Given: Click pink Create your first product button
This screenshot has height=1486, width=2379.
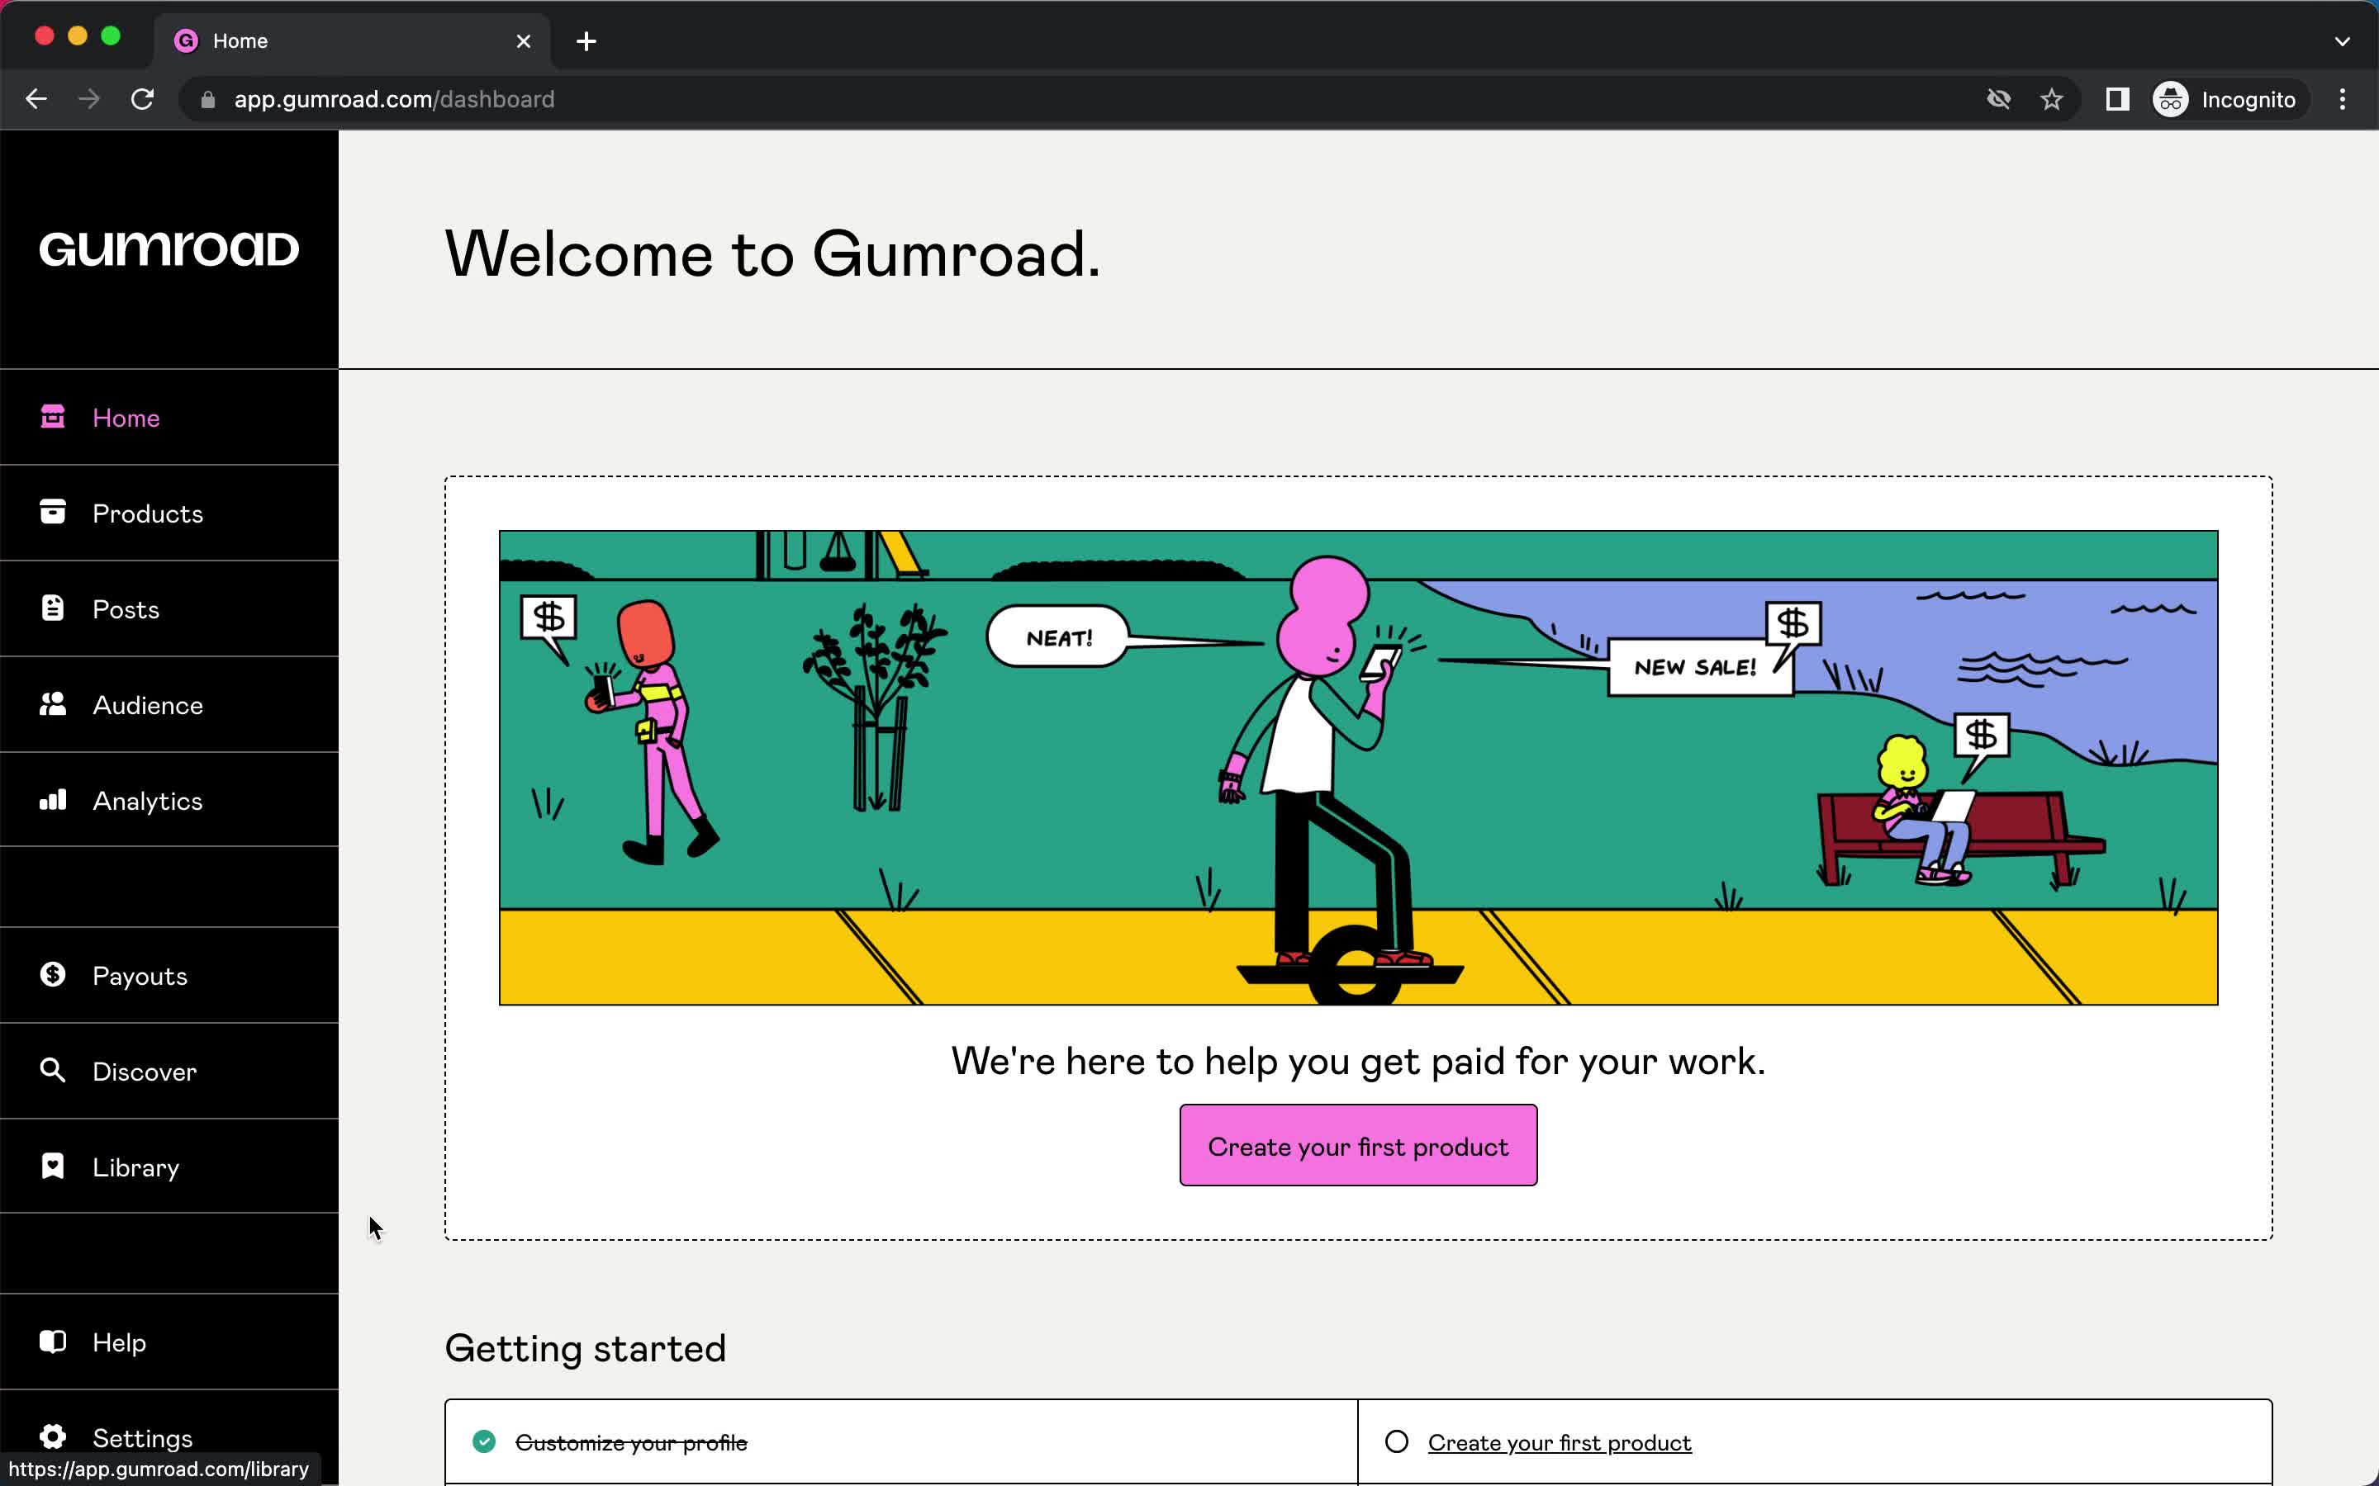Looking at the screenshot, I should [x=1358, y=1145].
